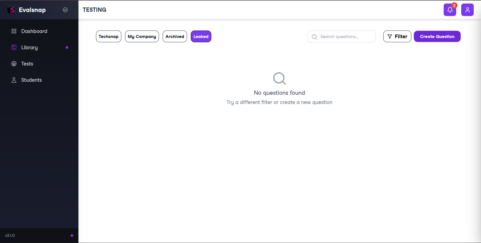Screen dimensions: 481x243
Task: Click the funnel icon in Filter
Action: click(390, 36)
